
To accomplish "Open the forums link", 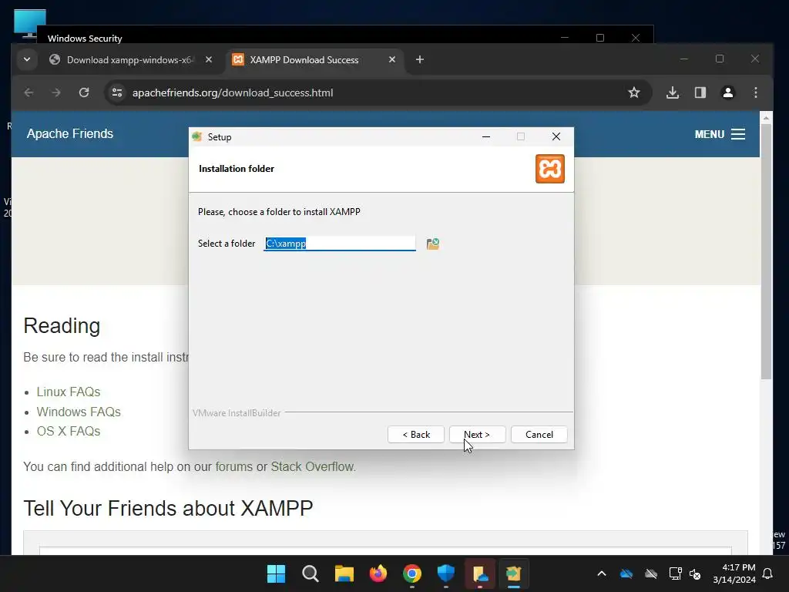I will point(234,466).
